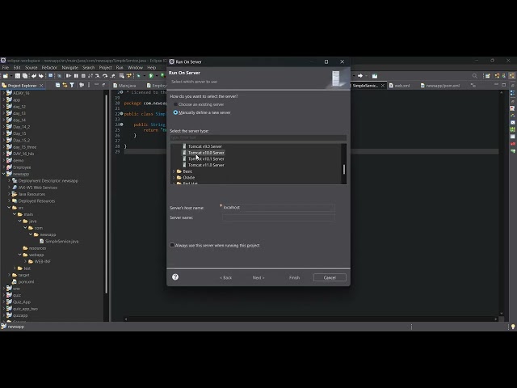Click the Eclipse search magnifier icon
The width and height of the screenshot is (517, 388).
[x=475, y=76]
